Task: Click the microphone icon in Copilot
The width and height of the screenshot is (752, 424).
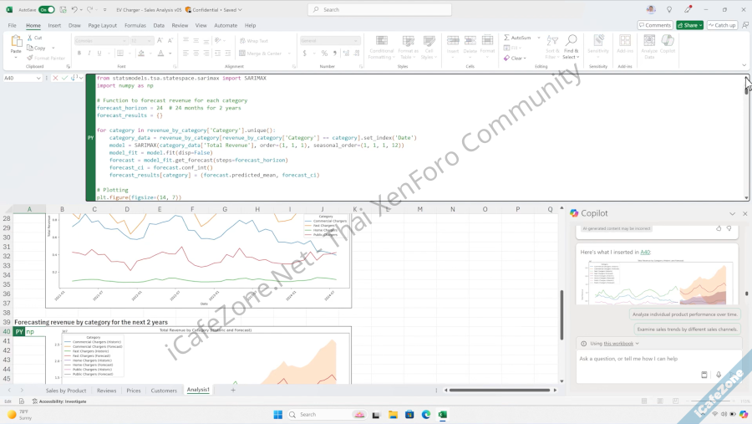Action: [718, 375]
